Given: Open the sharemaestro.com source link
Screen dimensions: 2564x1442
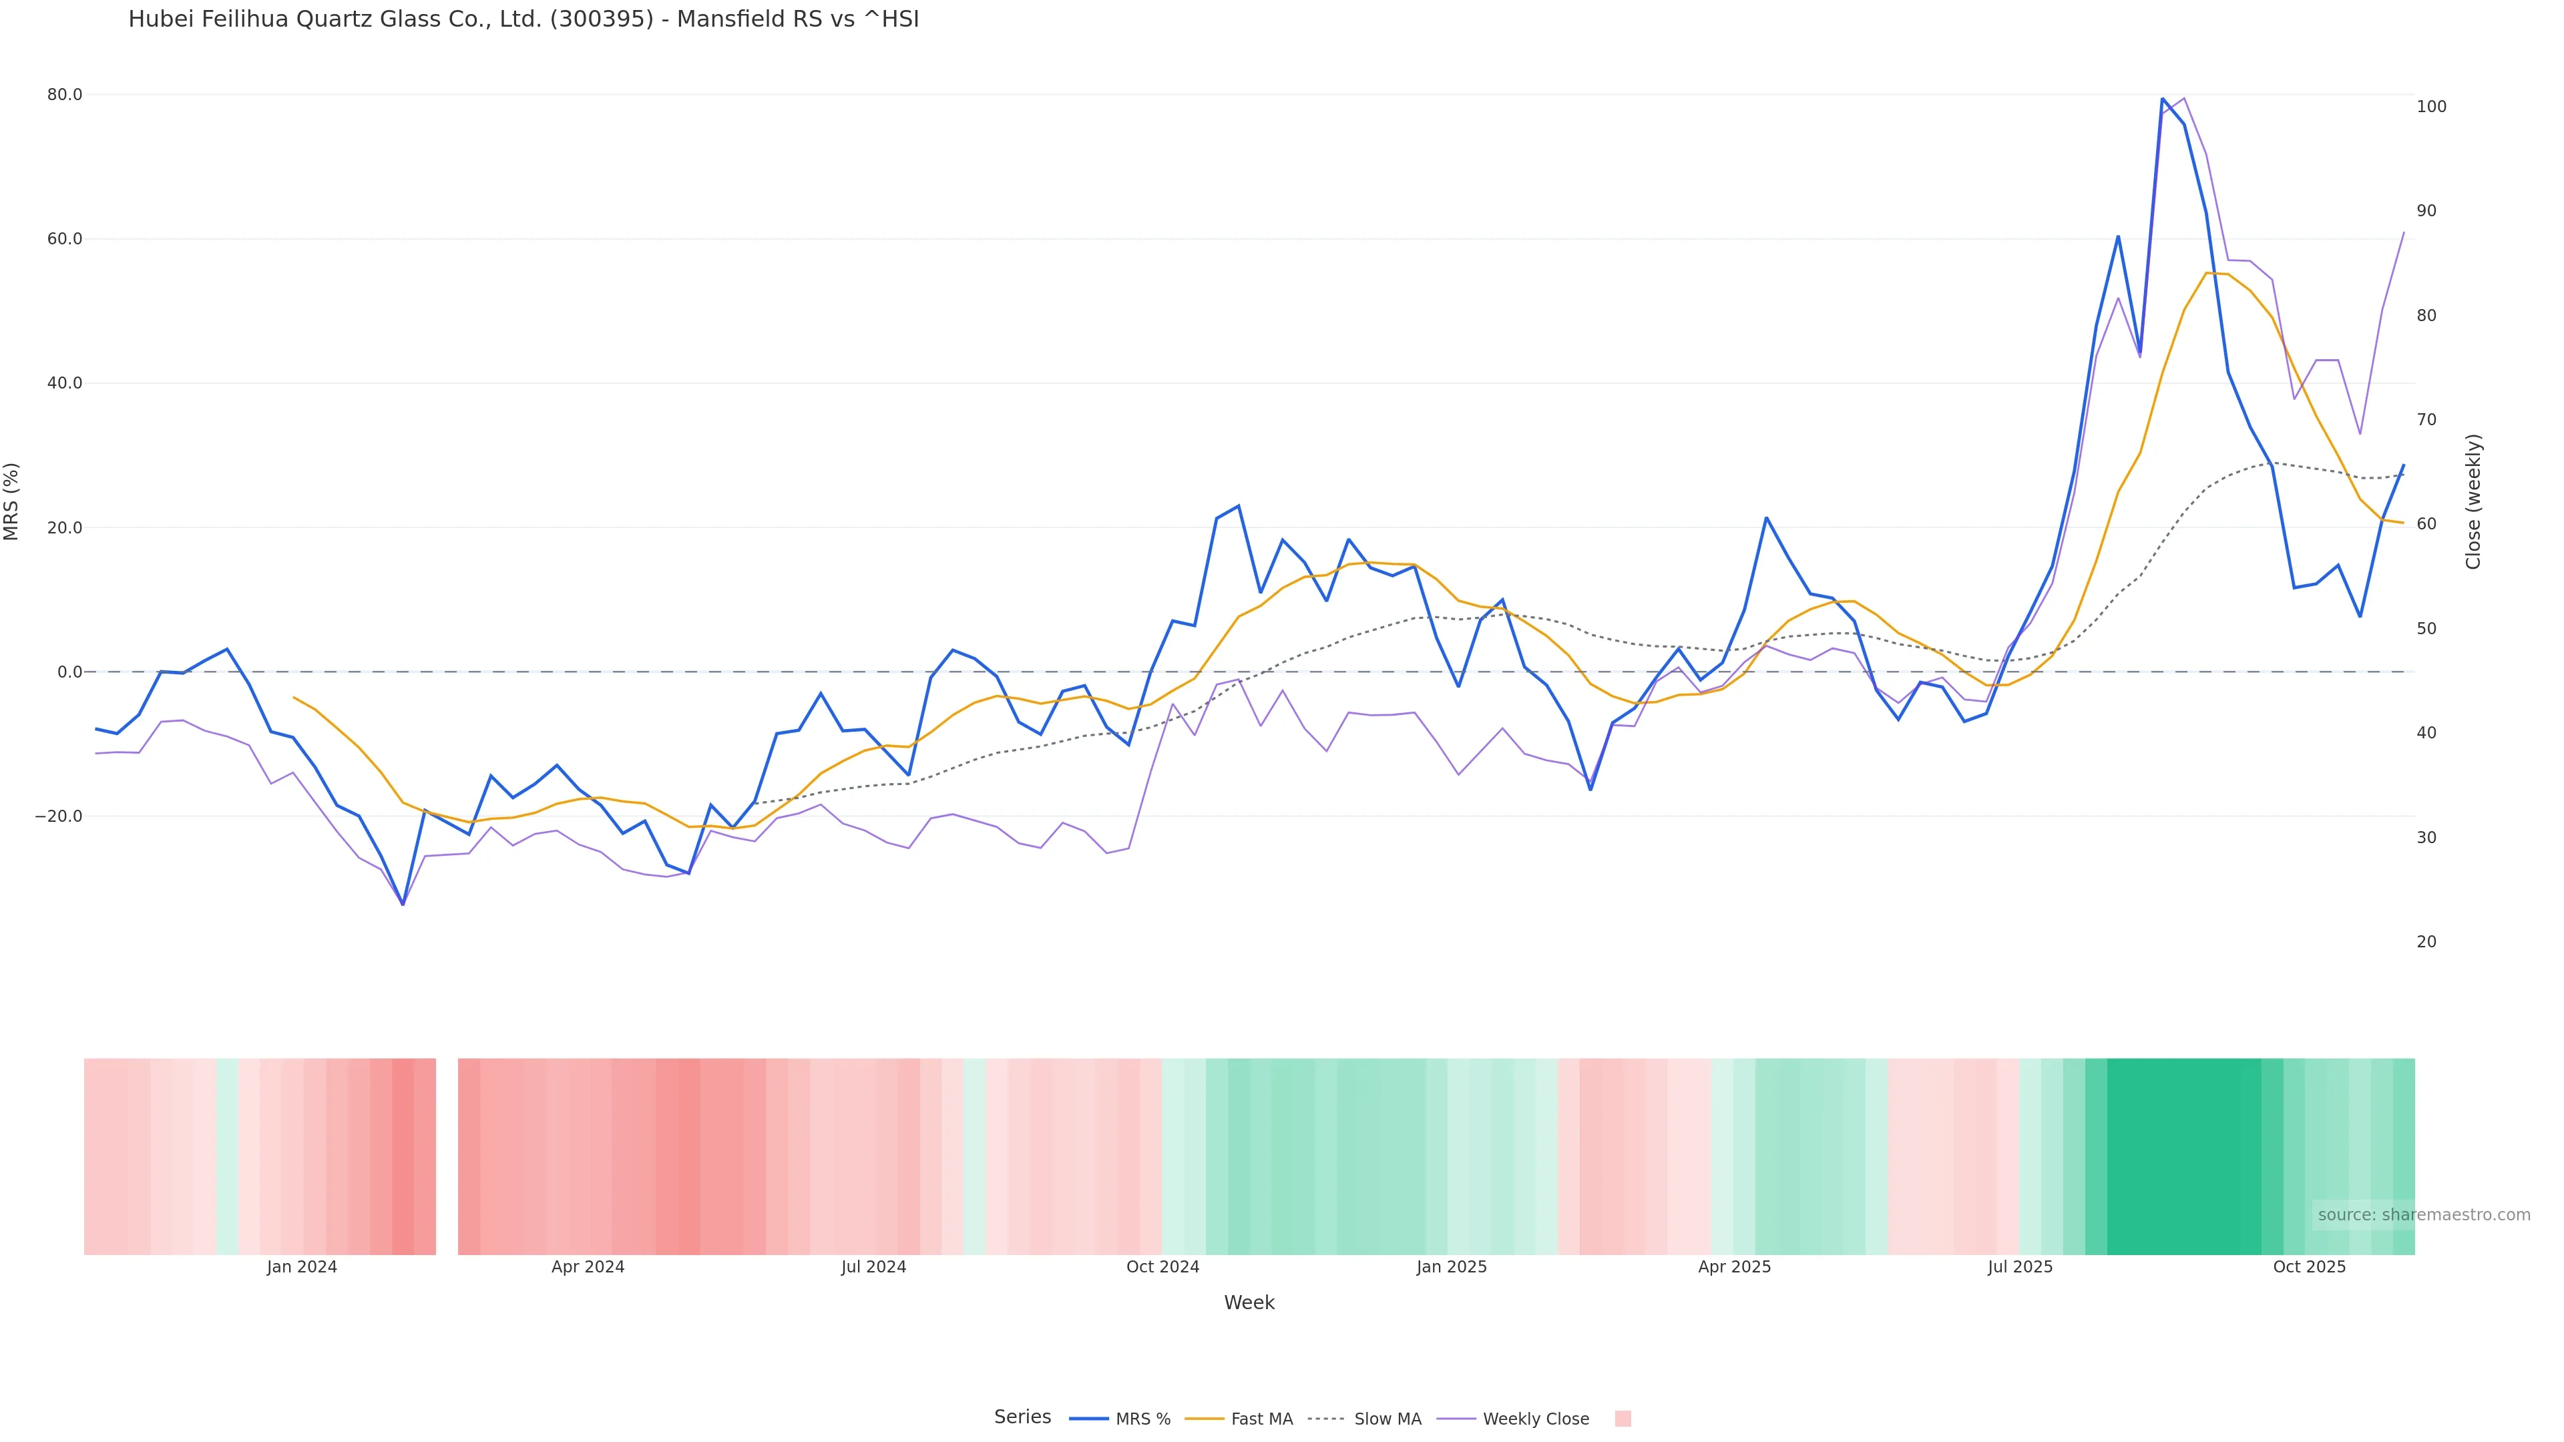Looking at the screenshot, I should (2422, 1214).
